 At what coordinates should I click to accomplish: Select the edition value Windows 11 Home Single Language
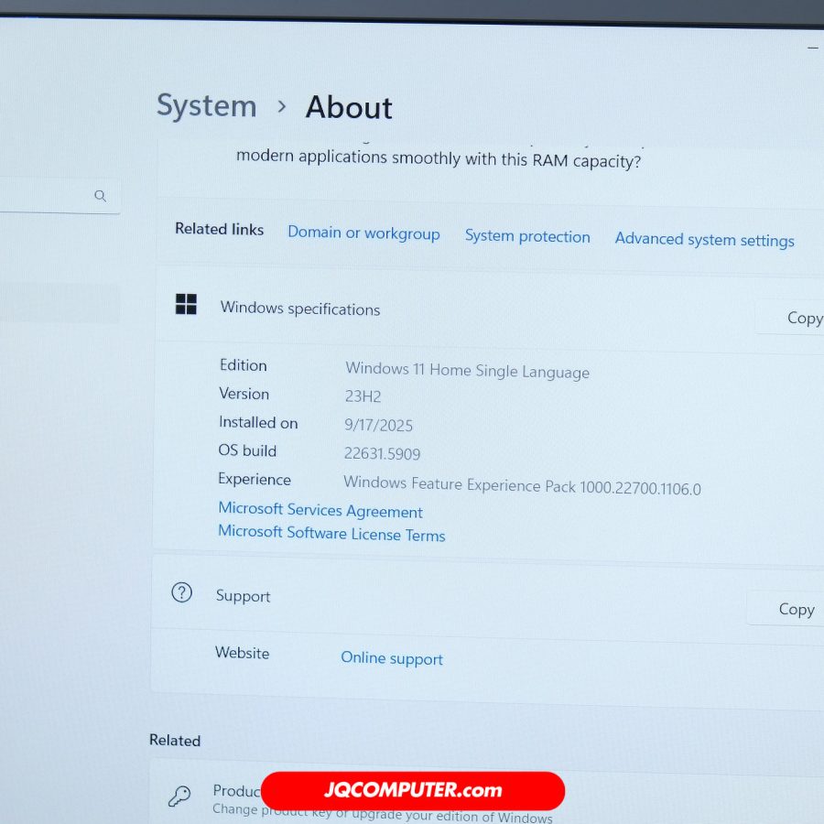467,371
